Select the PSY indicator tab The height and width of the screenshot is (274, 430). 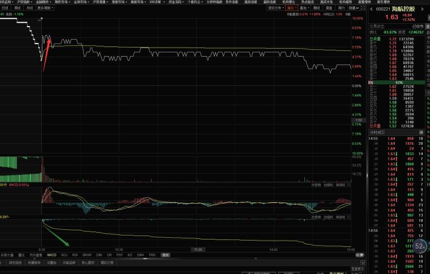tap(119, 255)
